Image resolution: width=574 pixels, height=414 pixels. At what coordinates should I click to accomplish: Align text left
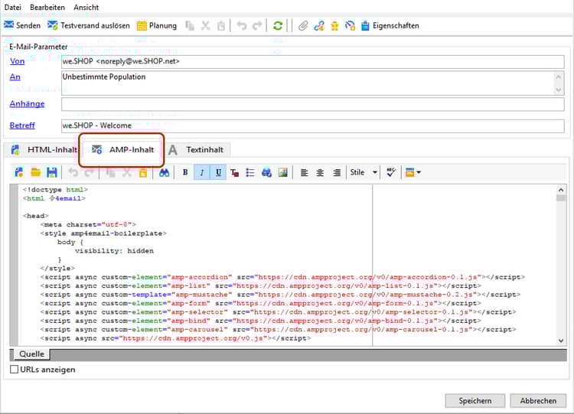[x=304, y=172]
